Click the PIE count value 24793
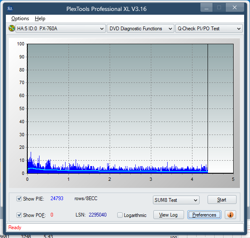The height and width of the screenshot is (238, 250). point(57,198)
